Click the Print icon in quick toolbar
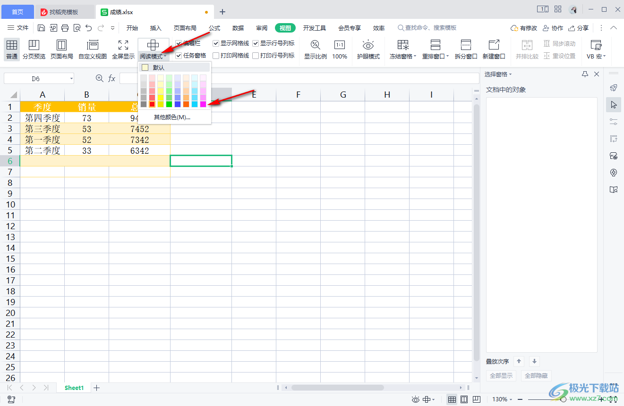The height and width of the screenshot is (406, 624). click(65, 28)
